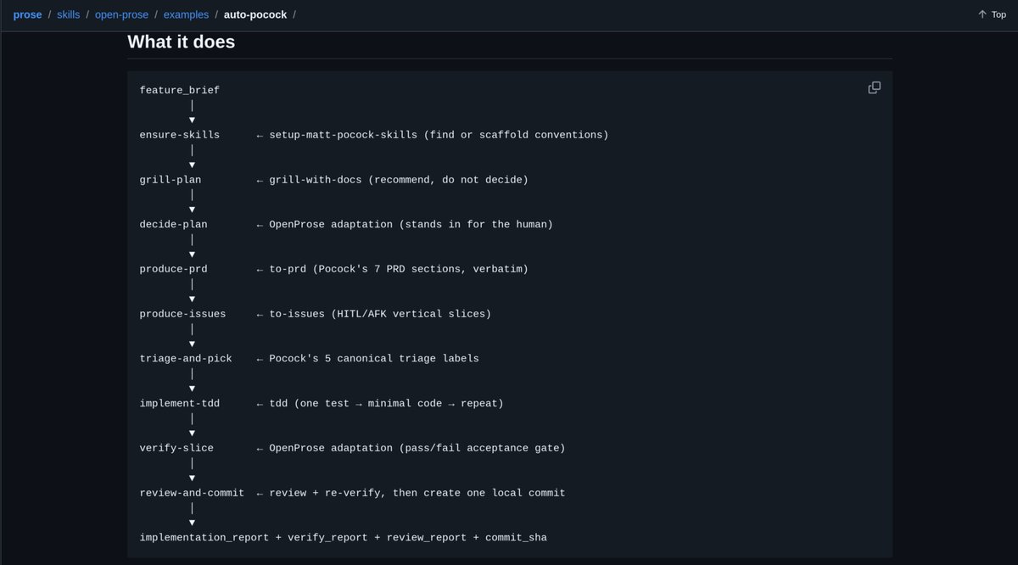The height and width of the screenshot is (565, 1018).
Task: Select the feature_brief text in the diagram
Action: [180, 90]
